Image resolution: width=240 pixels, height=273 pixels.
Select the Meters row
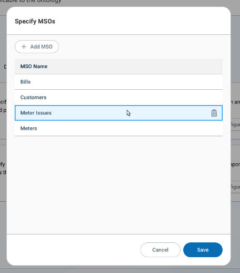click(118, 128)
